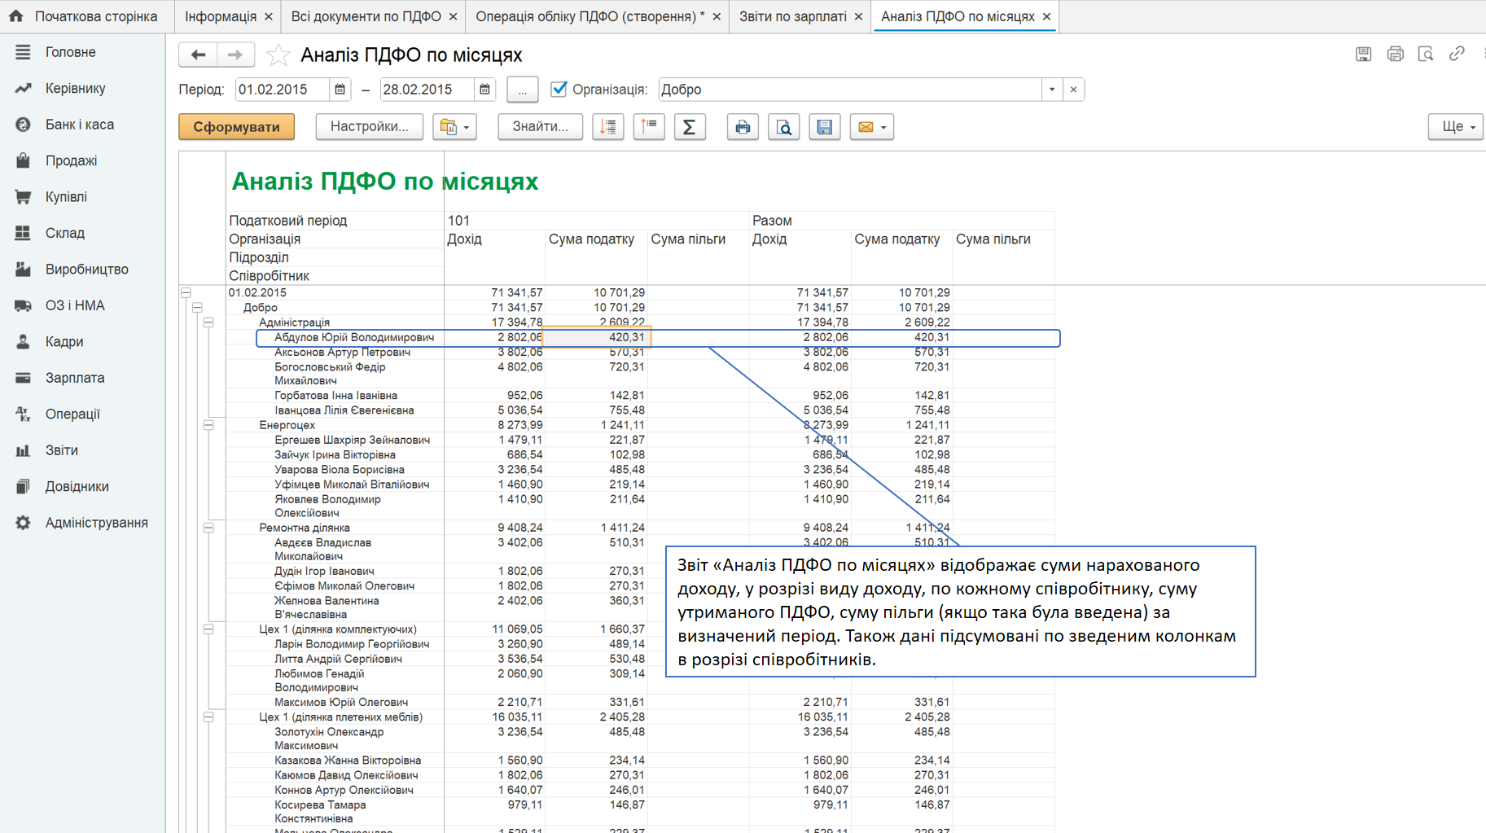
Task: Open the Настройки... button
Action: (x=369, y=127)
